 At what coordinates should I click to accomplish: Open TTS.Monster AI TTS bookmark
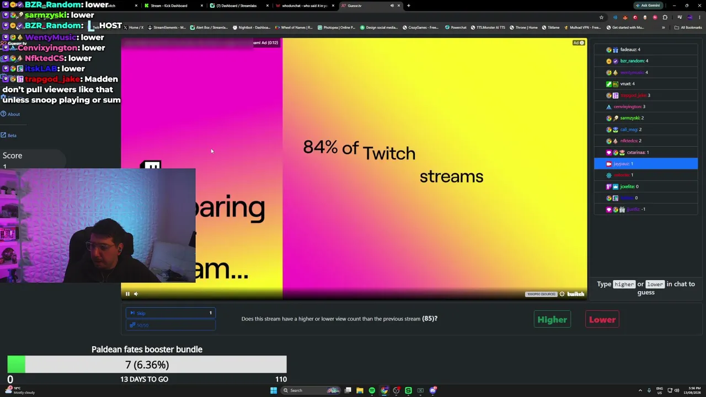pyautogui.click(x=488, y=28)
